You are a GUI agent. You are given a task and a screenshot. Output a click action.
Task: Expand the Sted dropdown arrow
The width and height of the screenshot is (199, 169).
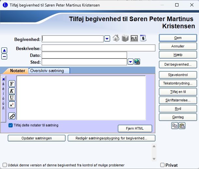click(130, 62)
